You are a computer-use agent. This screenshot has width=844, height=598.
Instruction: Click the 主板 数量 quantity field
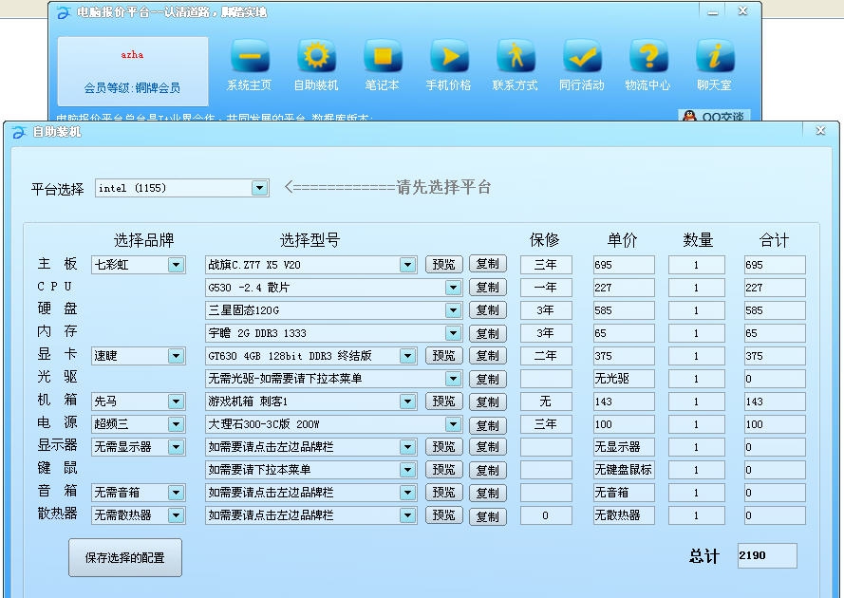coord(697,265)
